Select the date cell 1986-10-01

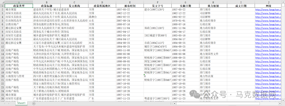coord(186,61)
